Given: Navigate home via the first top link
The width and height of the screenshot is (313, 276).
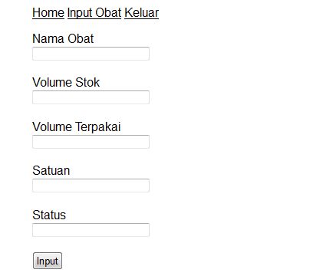Looking at the screenshot, I should 48,13.
